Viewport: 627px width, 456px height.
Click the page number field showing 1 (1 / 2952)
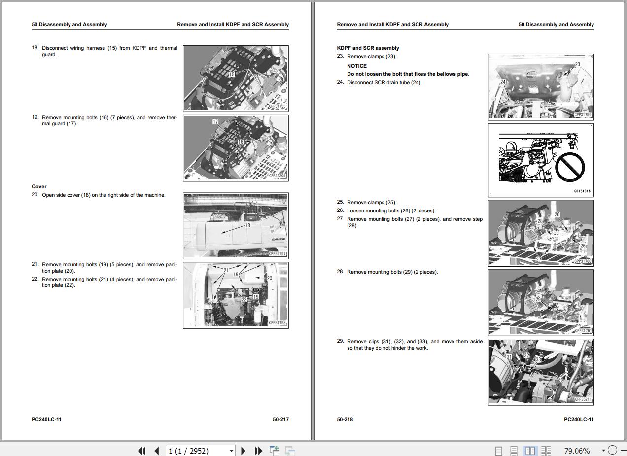196,451
